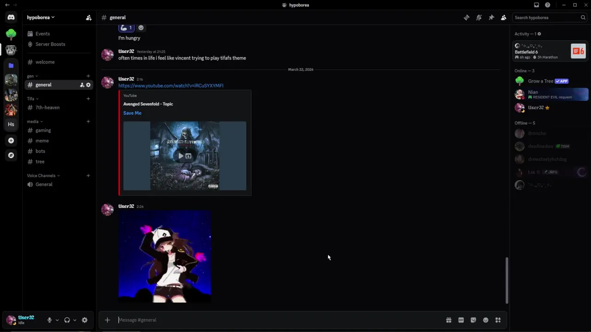The width and height of the screenshot is (591, 332).
Task: Open hypoborea server dropdown menu
Action: 41,18
